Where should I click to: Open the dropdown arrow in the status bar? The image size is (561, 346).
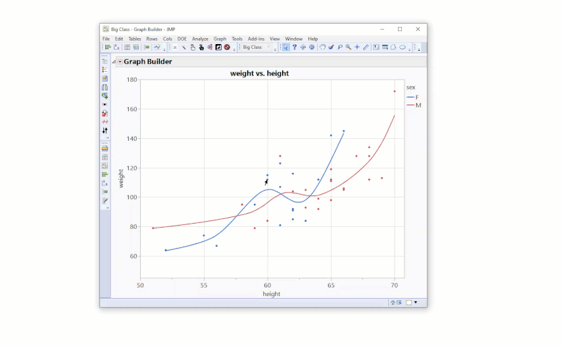coord(416,303)
